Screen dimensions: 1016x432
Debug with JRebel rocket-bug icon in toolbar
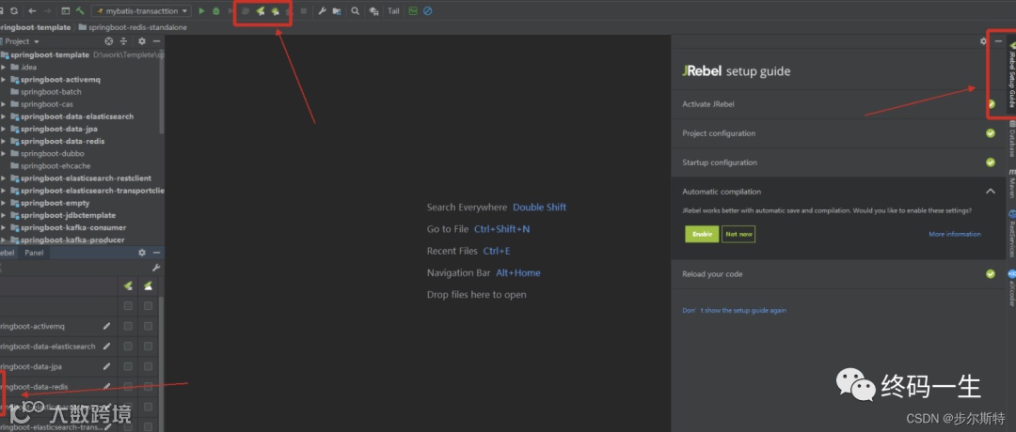[275, 11]
